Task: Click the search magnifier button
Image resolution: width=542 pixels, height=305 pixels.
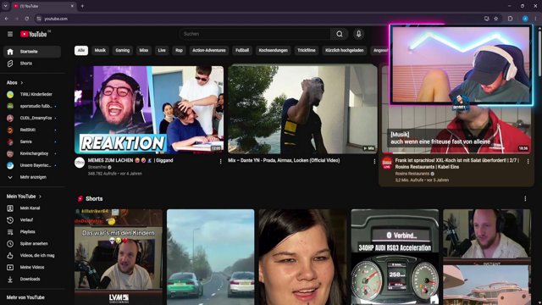Action: coord(340,34)
